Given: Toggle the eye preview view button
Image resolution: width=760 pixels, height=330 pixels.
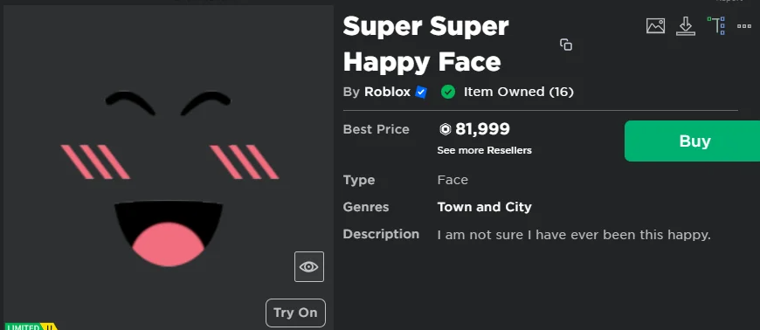Looking at the screenshot, I should [x=308, y=266].
